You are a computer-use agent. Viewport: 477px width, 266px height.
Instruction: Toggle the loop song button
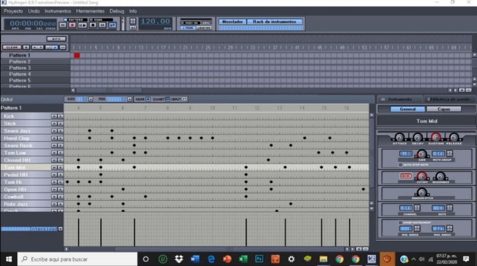click(112, 25)
